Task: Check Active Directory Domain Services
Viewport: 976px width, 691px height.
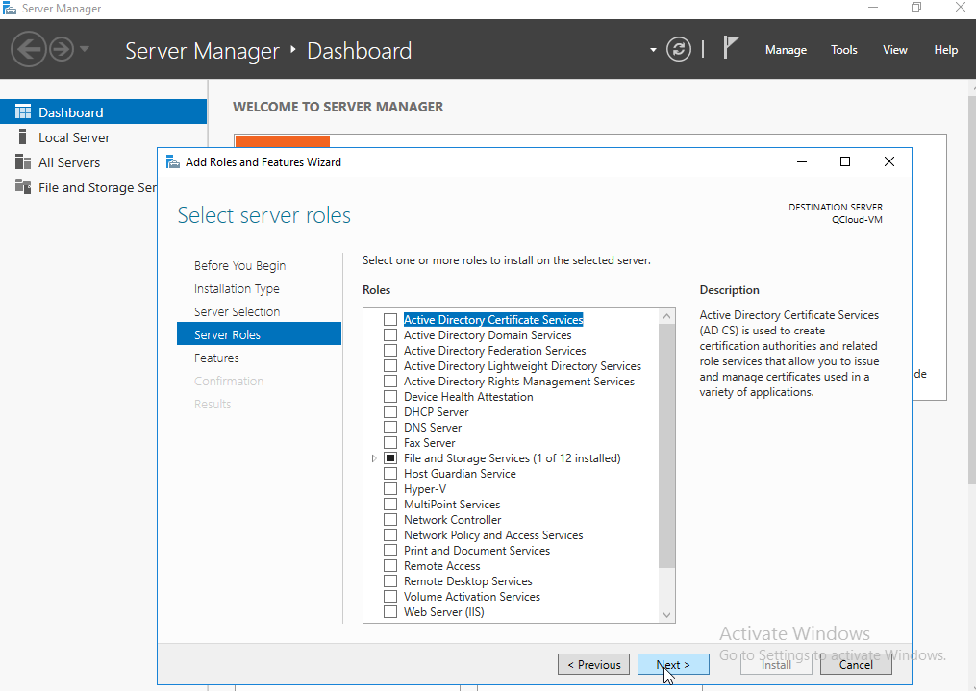Action: click(x=390, y=335)
